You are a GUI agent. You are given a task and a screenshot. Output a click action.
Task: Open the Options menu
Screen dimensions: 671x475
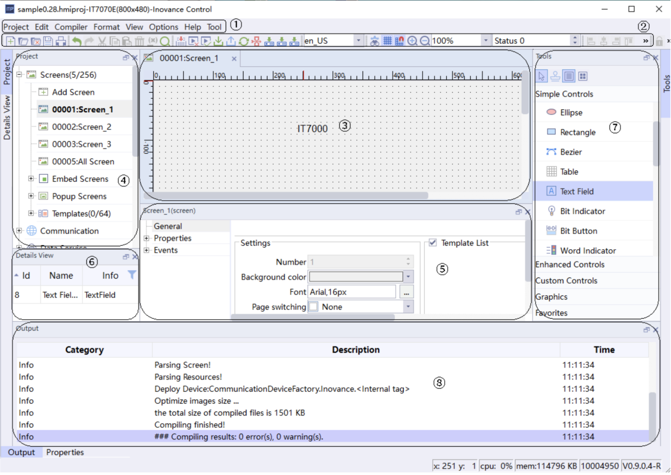(163, 27)
